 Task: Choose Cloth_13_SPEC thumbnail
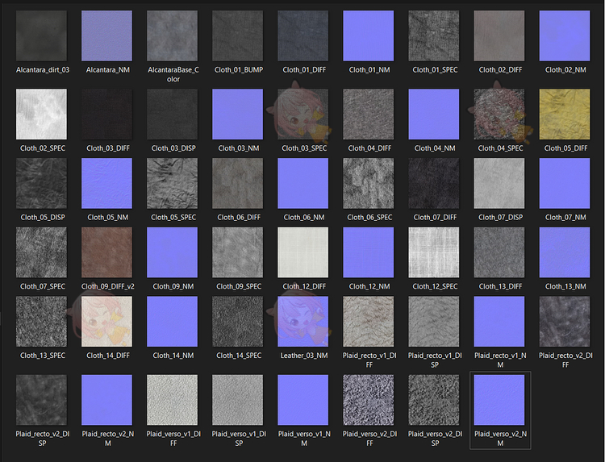pos(41,321)
